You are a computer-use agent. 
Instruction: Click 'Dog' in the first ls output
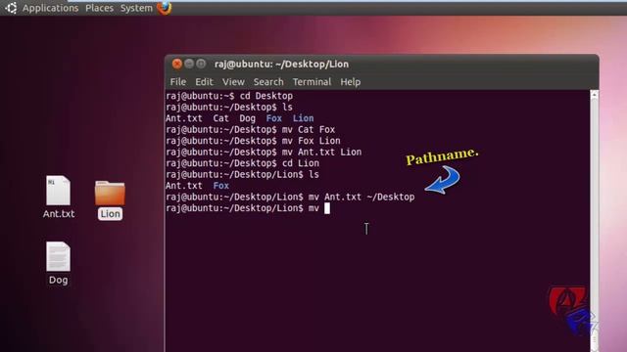tap(247, 118)
